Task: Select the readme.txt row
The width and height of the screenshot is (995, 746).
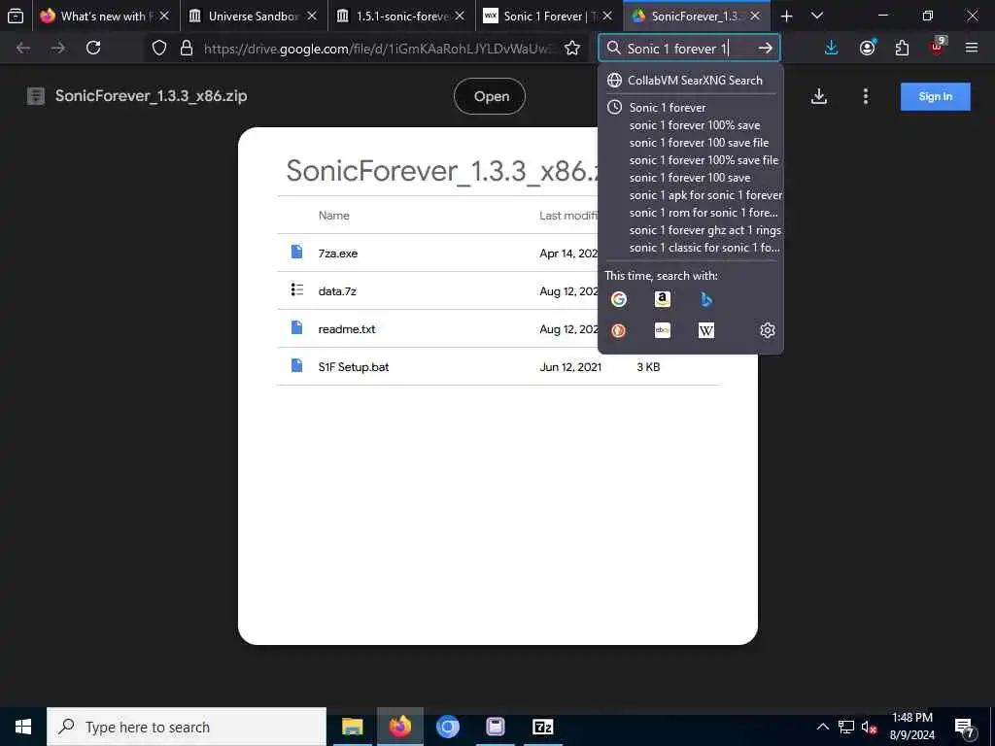Action: [x=498, y=328]
